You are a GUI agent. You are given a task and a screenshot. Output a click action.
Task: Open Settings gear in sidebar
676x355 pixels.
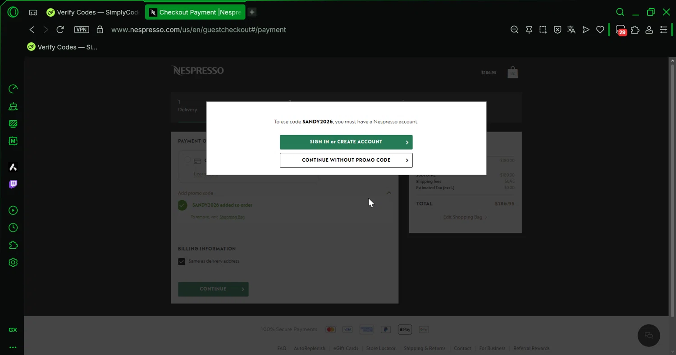click(13, 263)
